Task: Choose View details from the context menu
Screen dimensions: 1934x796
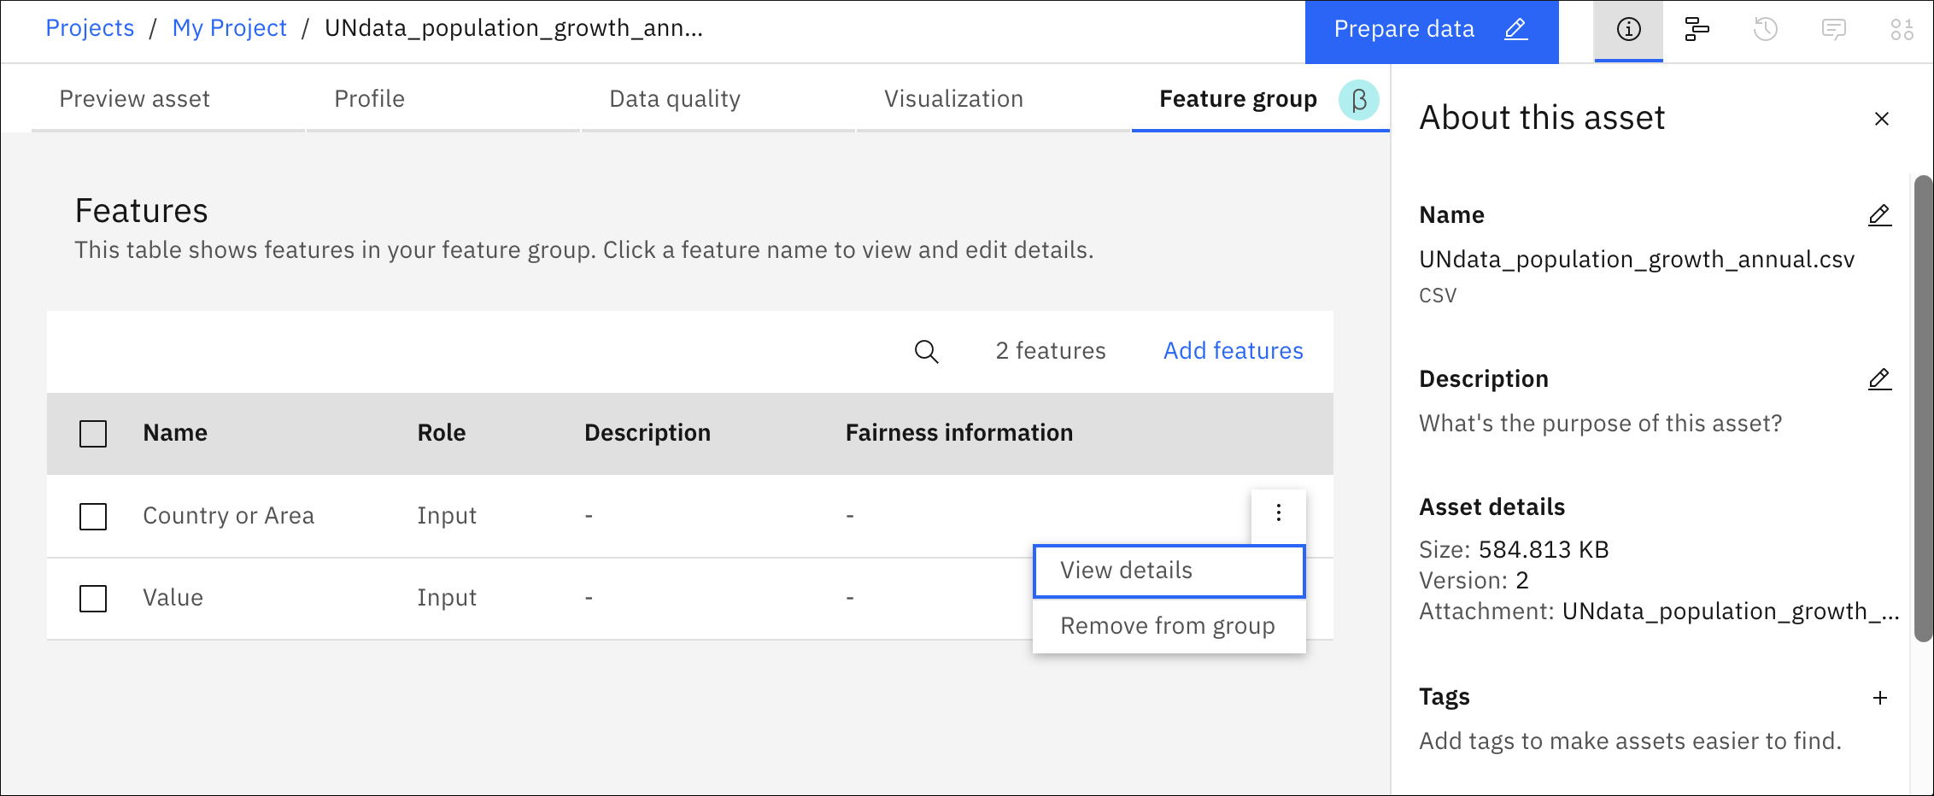Action: (1169, 571)
